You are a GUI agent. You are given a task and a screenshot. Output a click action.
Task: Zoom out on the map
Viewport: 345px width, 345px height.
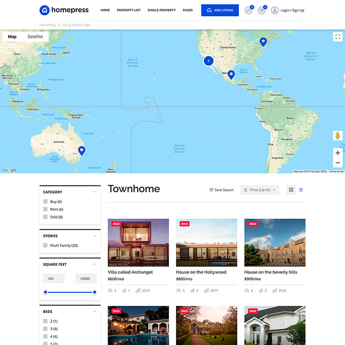coord(338,163)
